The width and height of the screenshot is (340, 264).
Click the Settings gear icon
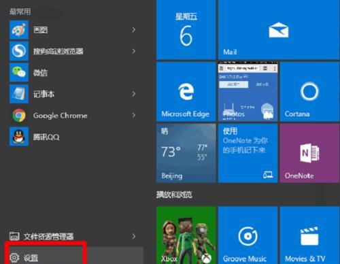tap(14, 258)
